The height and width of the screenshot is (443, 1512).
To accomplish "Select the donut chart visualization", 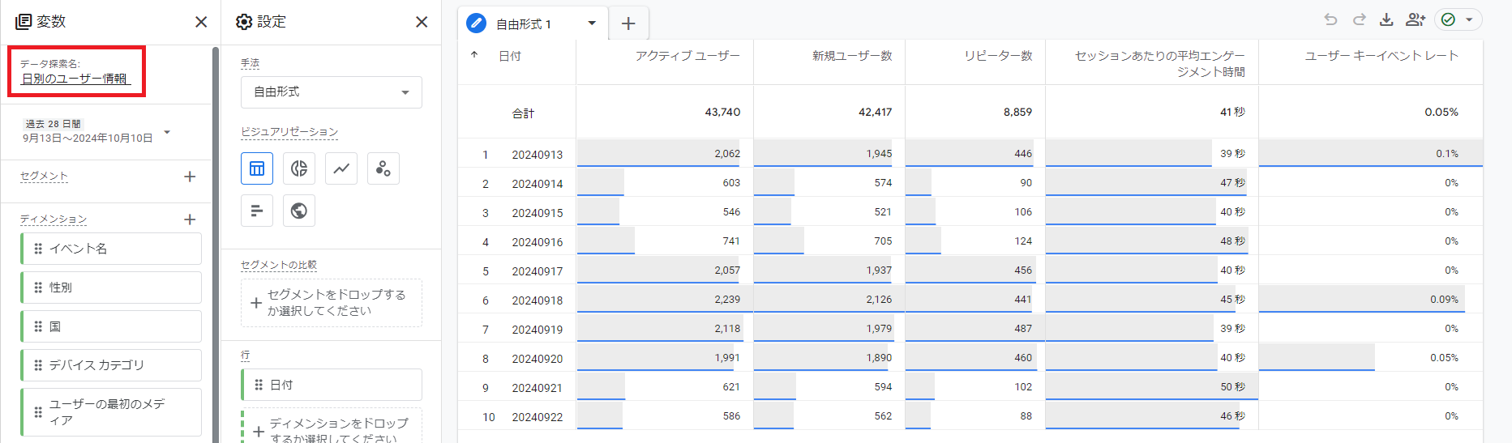I will coord(299,168).
